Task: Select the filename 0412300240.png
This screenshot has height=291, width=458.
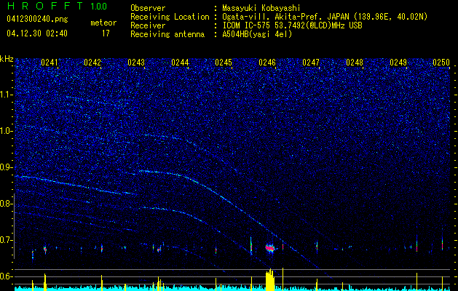Action: point(37,20)
